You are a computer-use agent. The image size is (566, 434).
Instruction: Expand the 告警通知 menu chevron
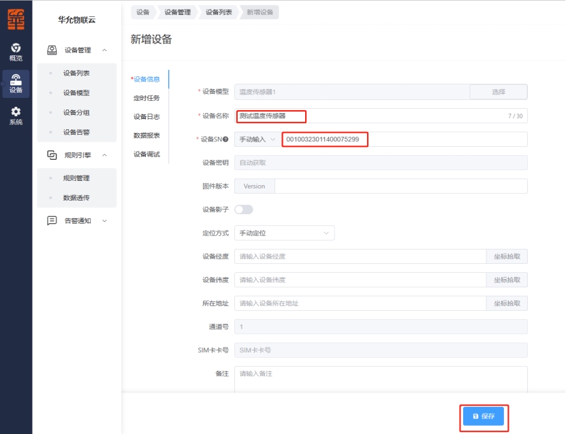[104, 220]
